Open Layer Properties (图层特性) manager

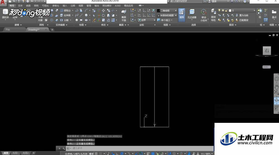point(213,15)
